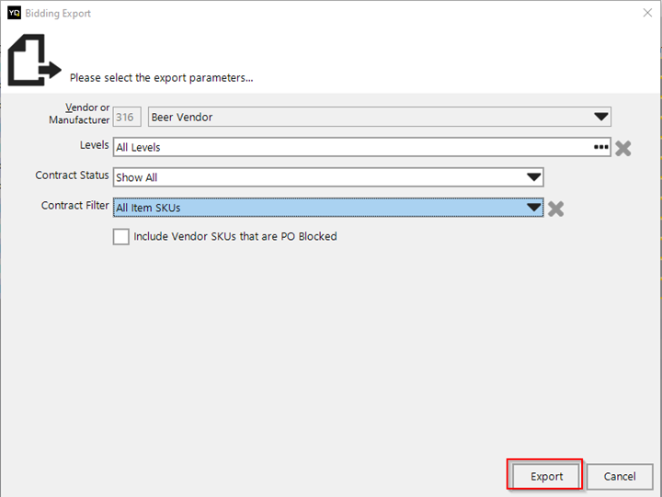Expand the Contract Status dropdown arrow

click(x=533, y=177)
